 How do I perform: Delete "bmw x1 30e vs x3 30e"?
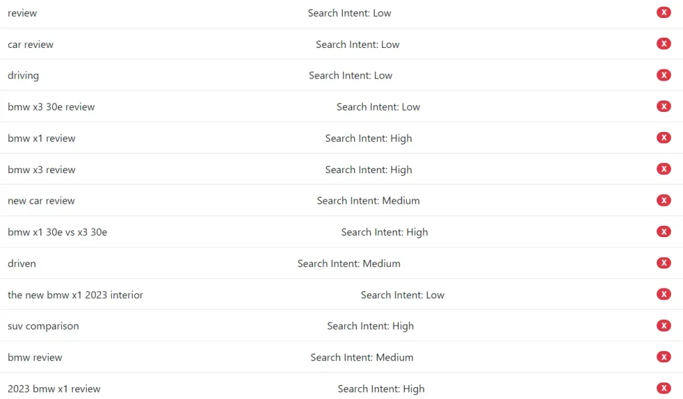(x=664, y=231)
